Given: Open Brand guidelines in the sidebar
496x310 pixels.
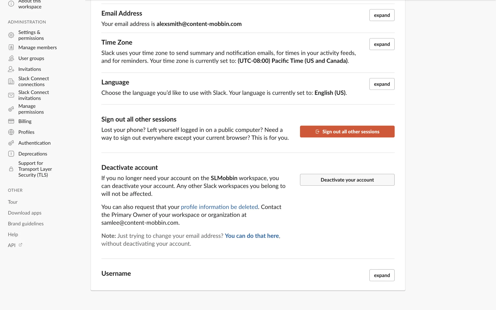Looking at the screenshot, I should [26, 224].
